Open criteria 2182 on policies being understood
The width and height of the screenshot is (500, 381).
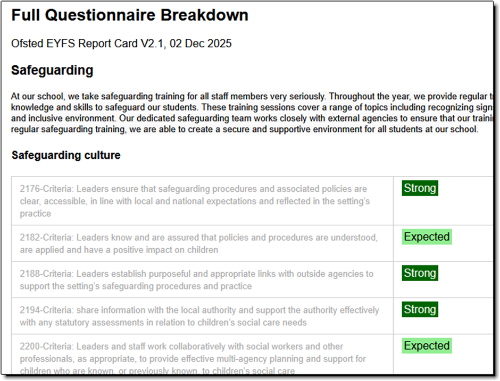pos(198,243)
